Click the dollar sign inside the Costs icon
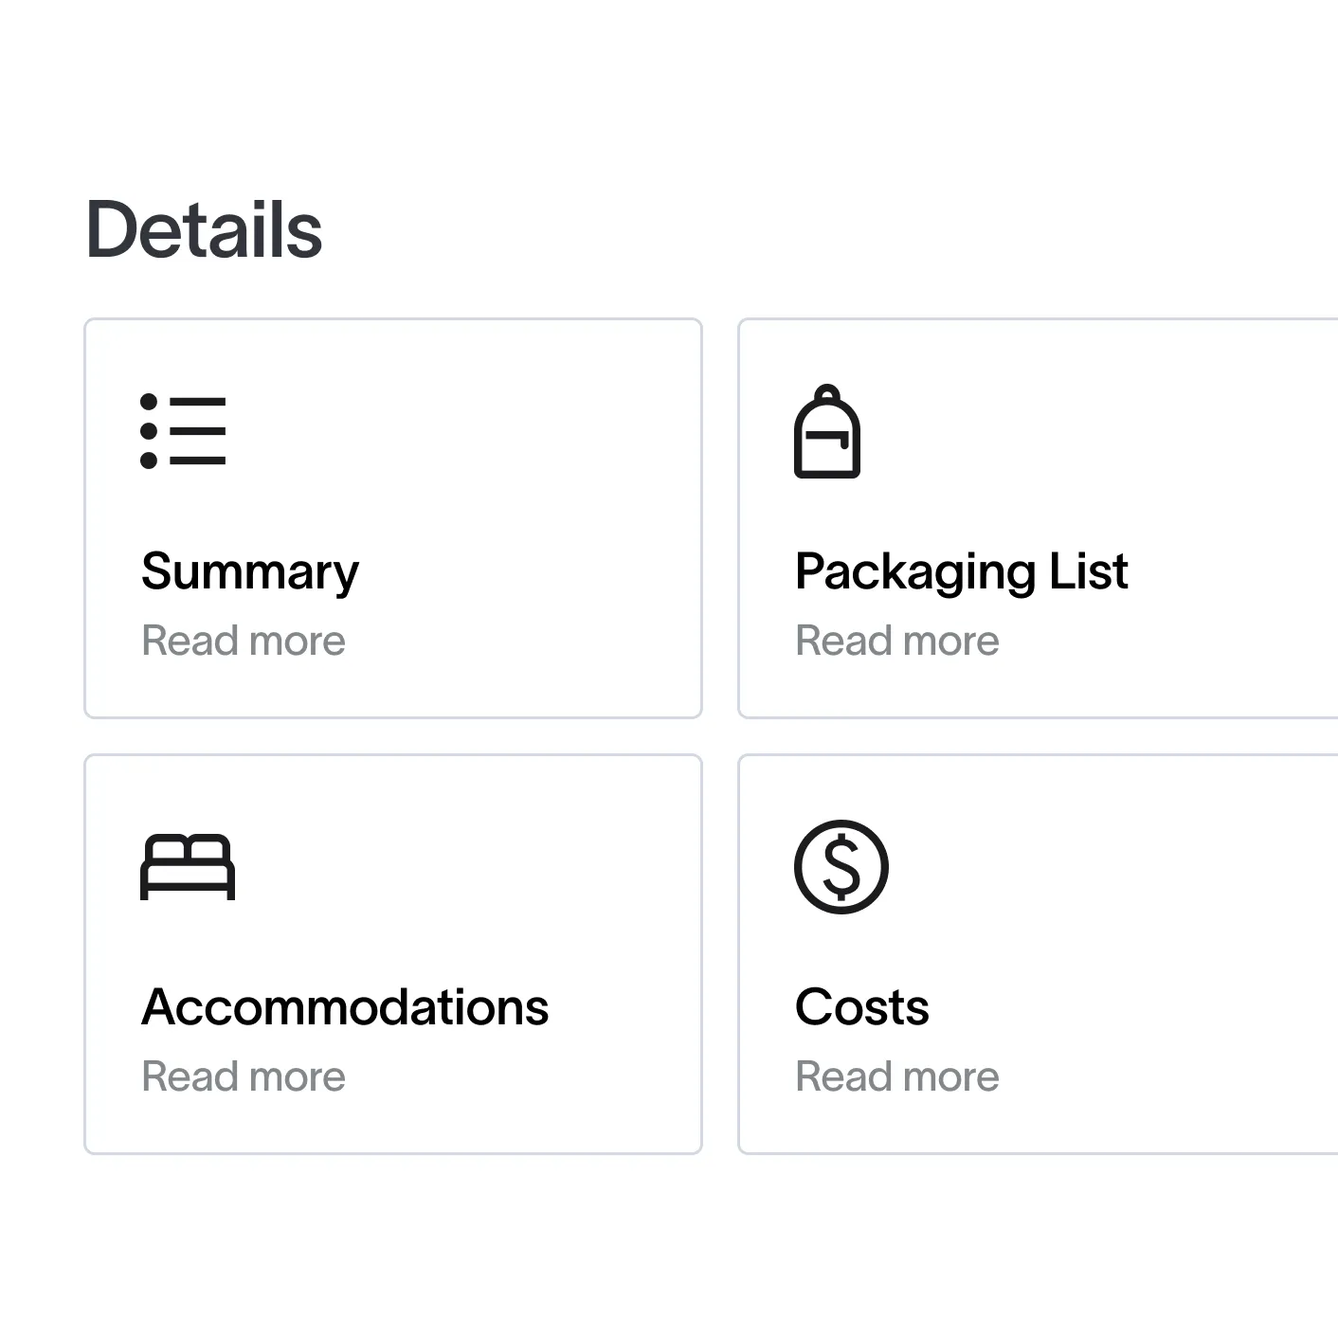Screen dimensions: 1338x1338 coord(841,867)
